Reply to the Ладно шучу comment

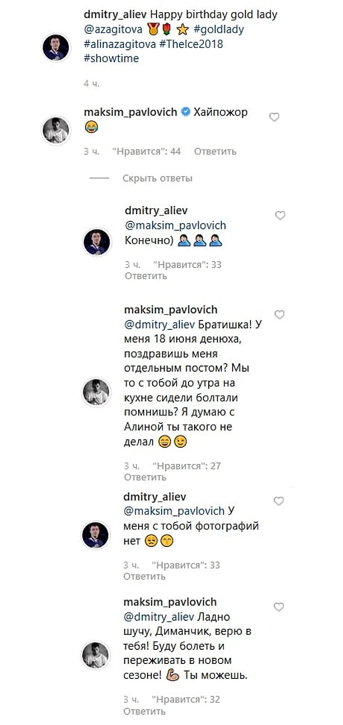(144, 711)
